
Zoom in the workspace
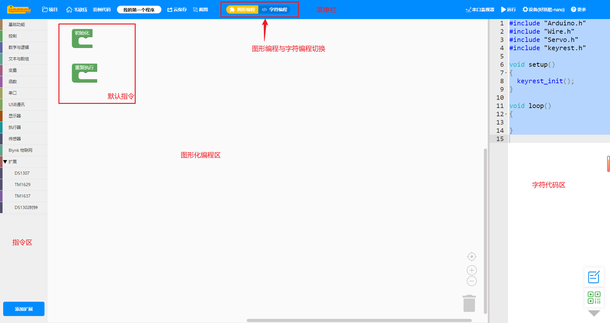(x=472, y=270)
